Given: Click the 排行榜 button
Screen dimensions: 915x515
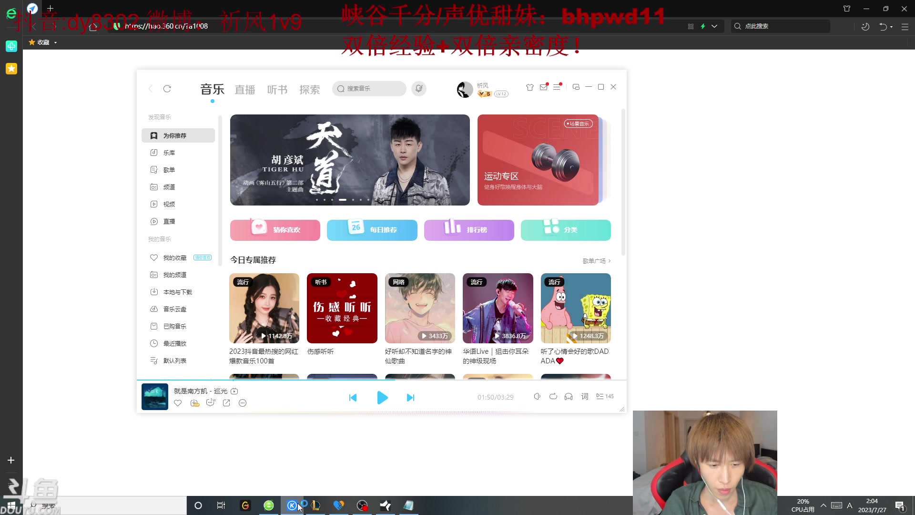Looking at the screenshot, I should [x=469, y=230].
